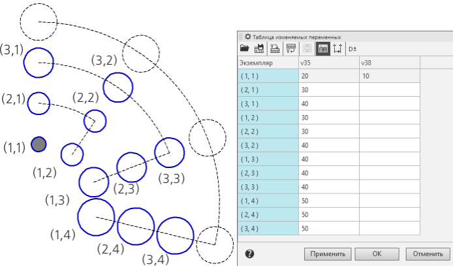Click the fourth toolbar icon for inserting variable rows
The image size is (453, 266).
(291, 48)
